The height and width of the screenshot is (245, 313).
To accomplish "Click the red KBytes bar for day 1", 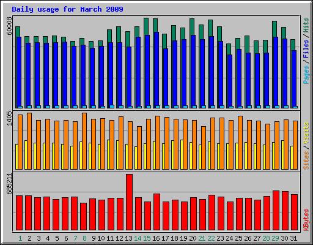I will [x=19, y=213].
